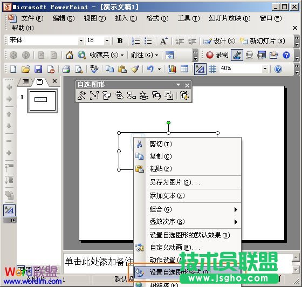This screenshot has width=302, height=287.
Task: Open the 文件 File menu
Action: click(32, 18)
